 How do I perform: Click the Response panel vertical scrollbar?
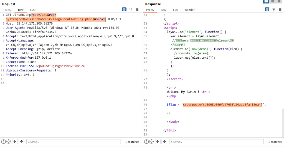(283, 123)
